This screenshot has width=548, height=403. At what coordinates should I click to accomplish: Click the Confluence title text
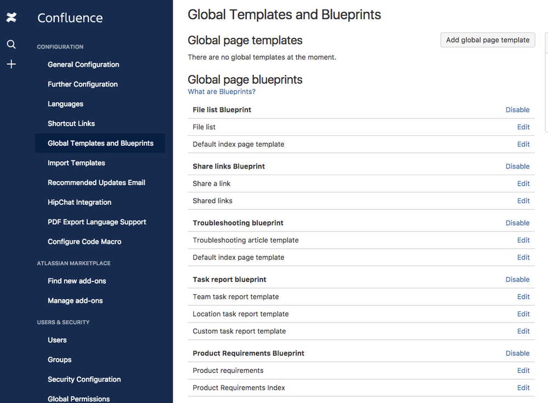[70, 18]
